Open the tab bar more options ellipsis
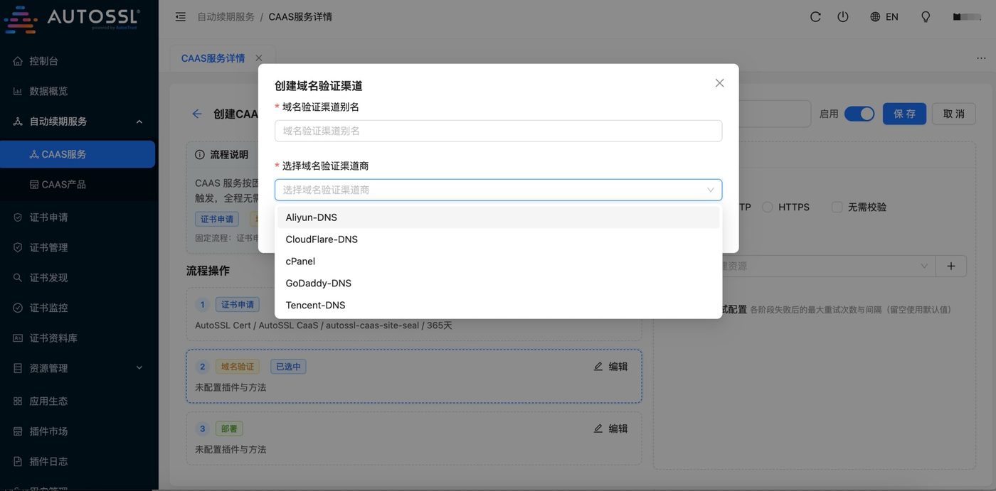 [981, 58]
